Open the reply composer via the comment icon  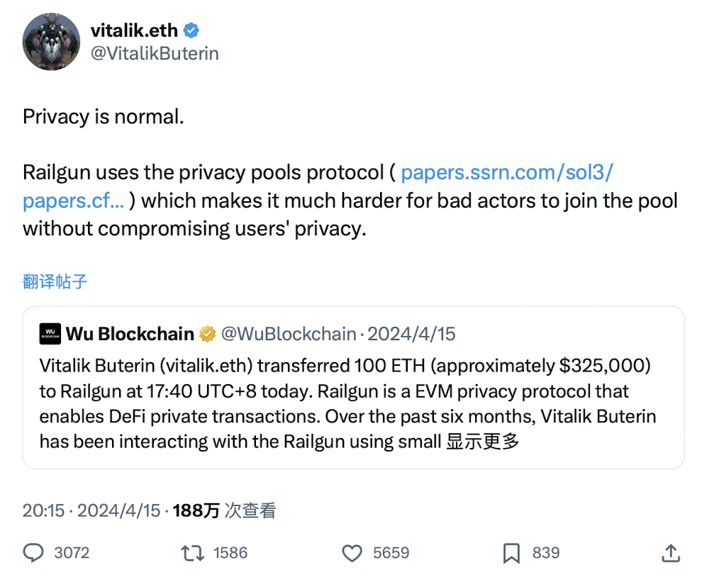33,553
